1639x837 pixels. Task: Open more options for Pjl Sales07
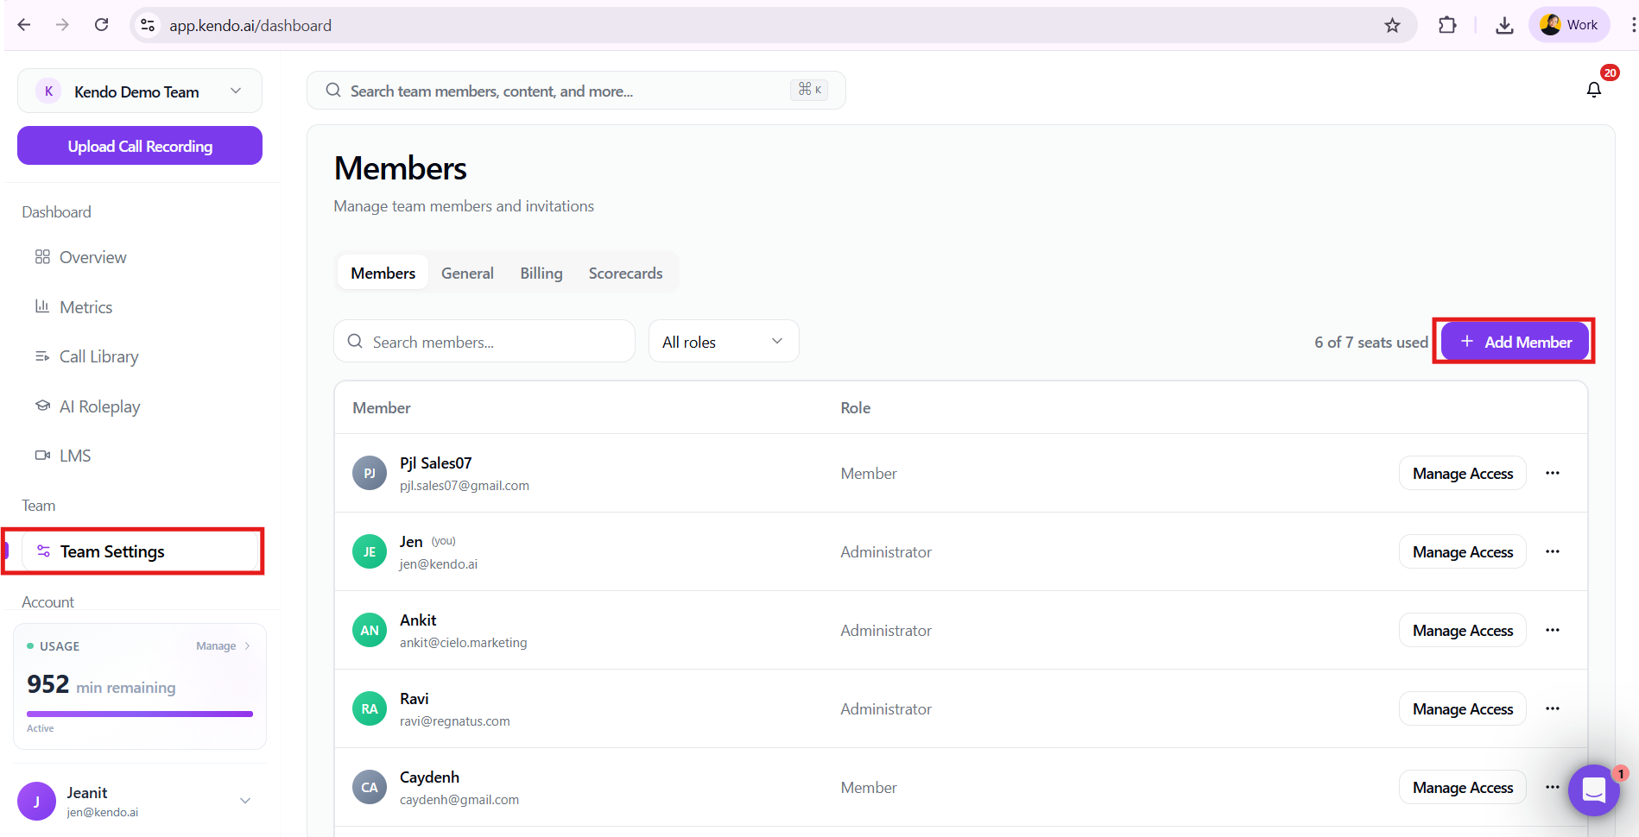pos(1552,473)
